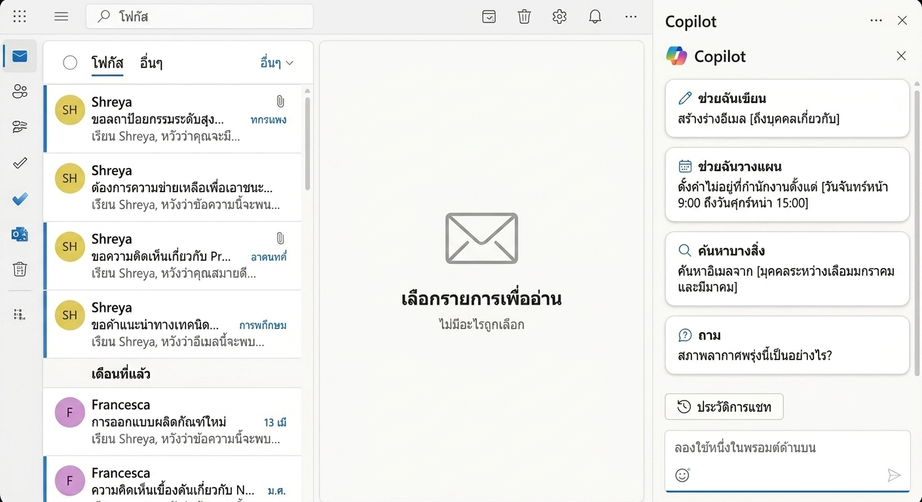
Task: Open Shreya email ขอความติดเห็นเกี่ยวกับ Pr
Action: pos(173,256)
